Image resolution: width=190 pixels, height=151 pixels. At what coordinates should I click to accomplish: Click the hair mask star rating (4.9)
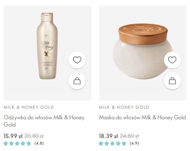(x=119, y=143)
